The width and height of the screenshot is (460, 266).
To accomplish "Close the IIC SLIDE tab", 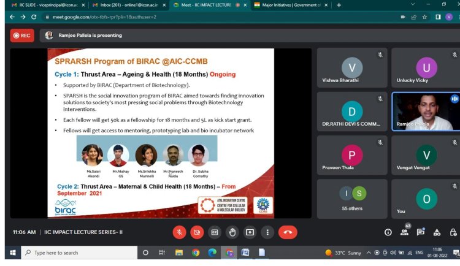I will tap(83, 5).
